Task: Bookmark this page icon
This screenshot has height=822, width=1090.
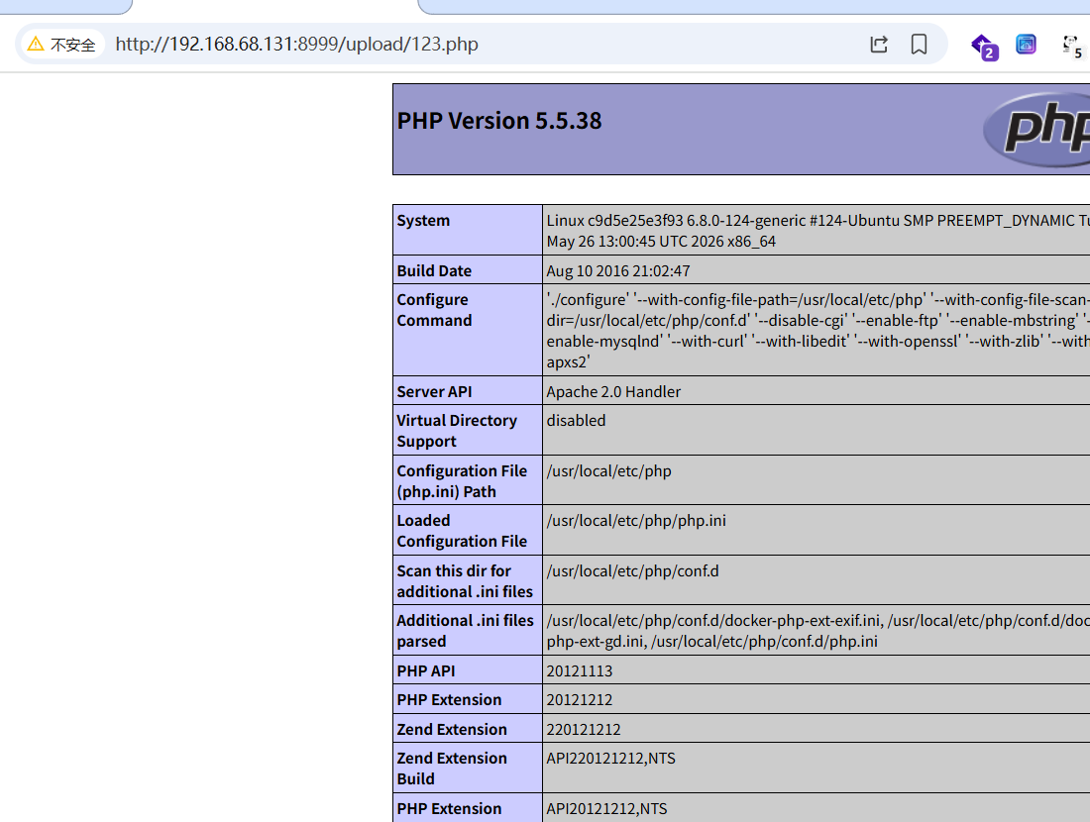Action: (x=919, y=45)
